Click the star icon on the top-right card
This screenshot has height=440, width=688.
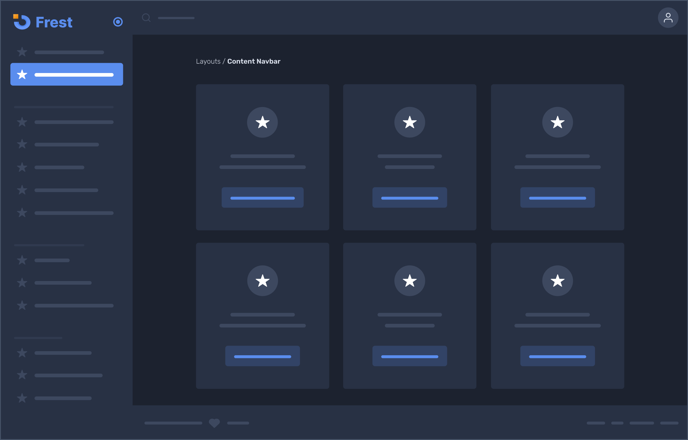[557, 122]
